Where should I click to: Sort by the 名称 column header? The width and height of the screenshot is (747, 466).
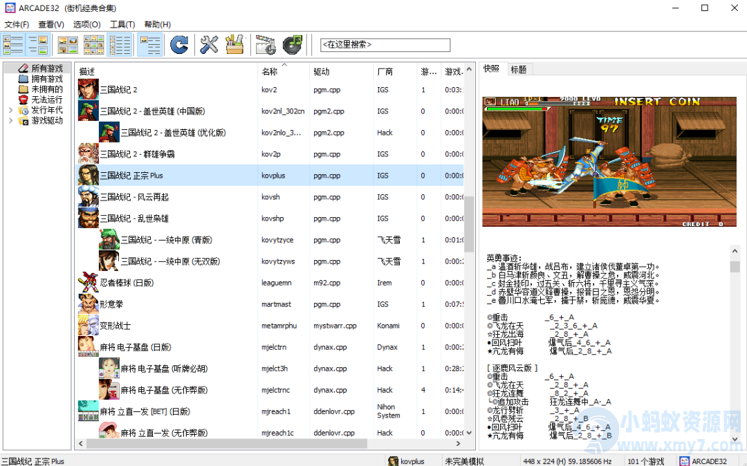click(284, 71)
